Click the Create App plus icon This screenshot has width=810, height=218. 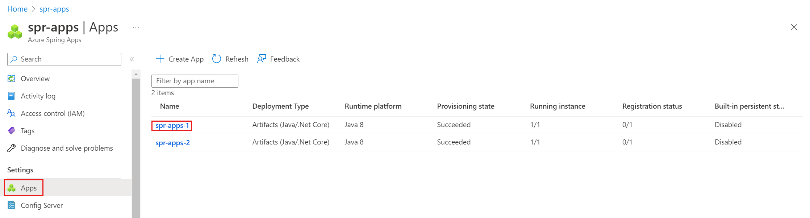[x=160, y=59]
